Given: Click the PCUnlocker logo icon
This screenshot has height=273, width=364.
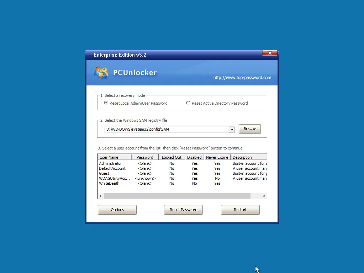Looking at the screenshot, I should coord(101,73).
